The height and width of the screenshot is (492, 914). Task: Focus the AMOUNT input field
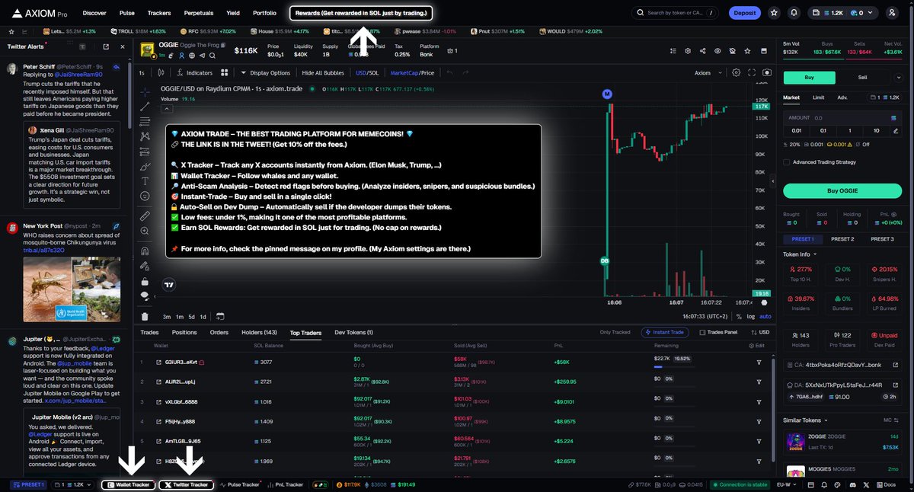842,118
